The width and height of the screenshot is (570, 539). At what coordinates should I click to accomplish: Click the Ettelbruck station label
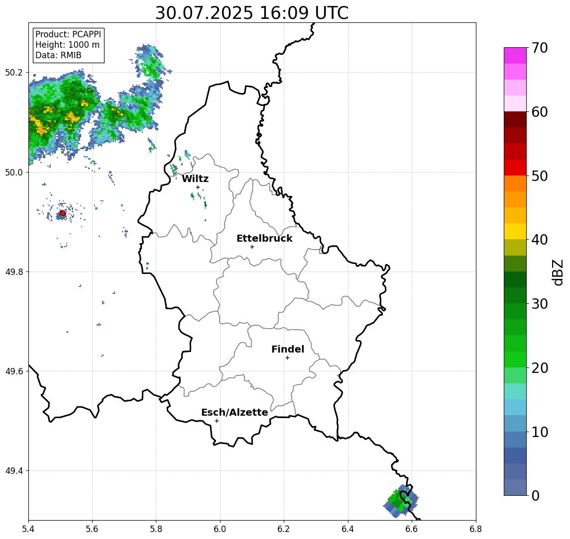click(265, 238)
